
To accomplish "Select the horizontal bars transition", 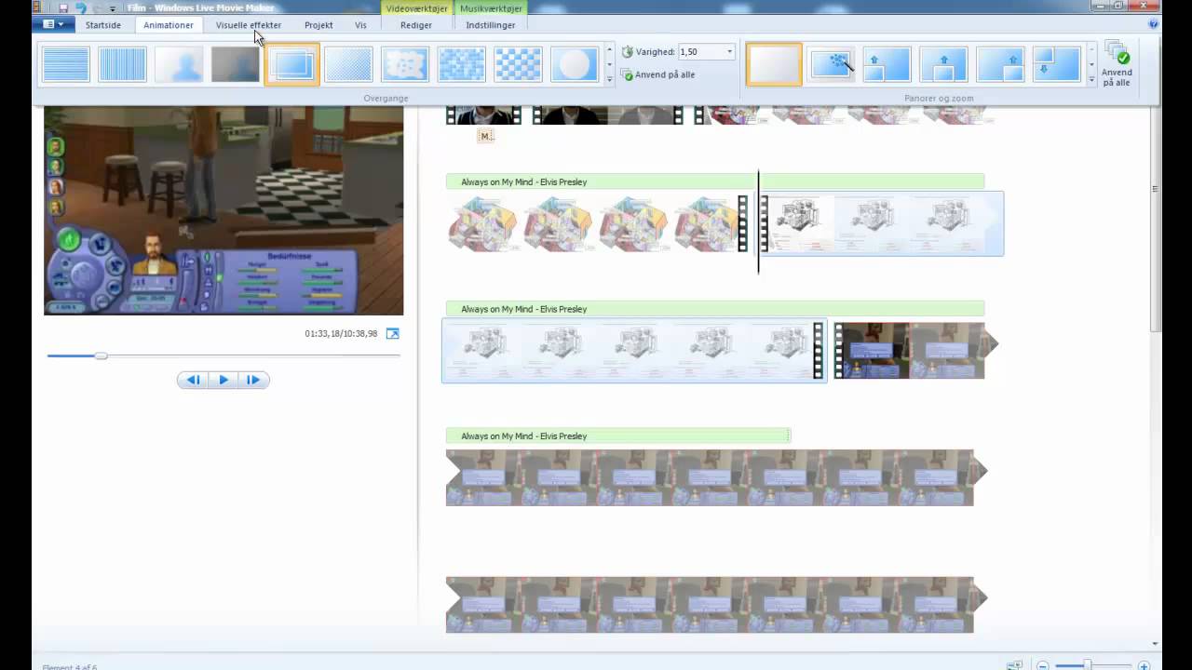I will (x=66, y=64).
